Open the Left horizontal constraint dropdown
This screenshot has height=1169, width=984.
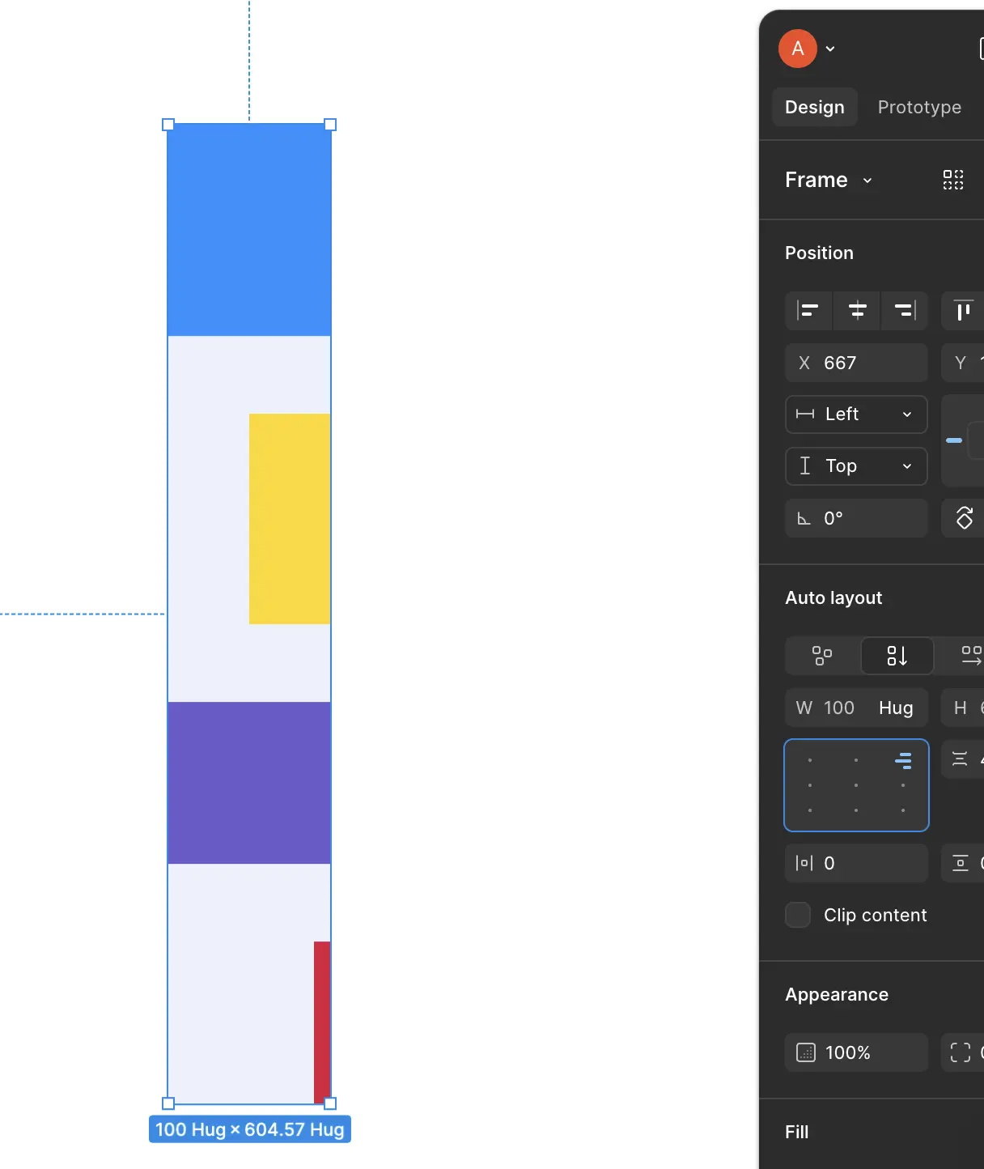(856, 414)
